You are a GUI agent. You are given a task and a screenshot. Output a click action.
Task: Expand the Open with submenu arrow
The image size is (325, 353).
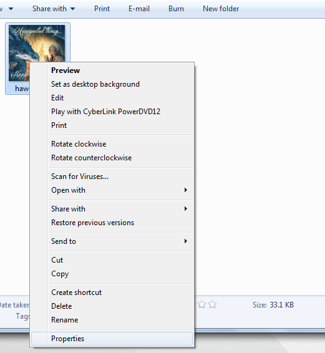[186, 190]
